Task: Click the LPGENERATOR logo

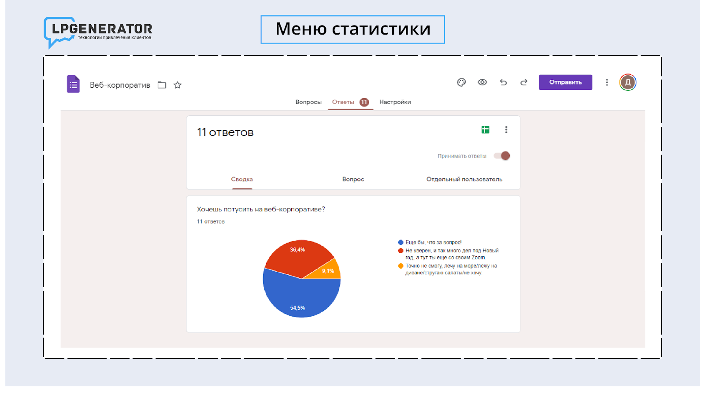Action: 98,32
